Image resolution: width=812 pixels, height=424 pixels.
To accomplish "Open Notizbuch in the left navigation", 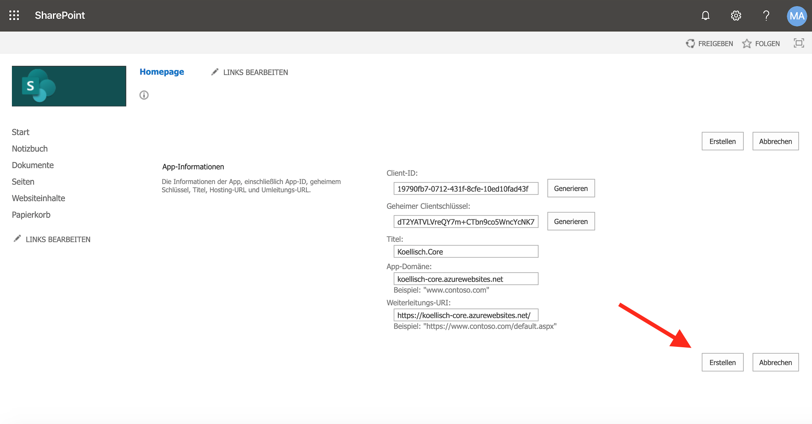I will 30,149.
